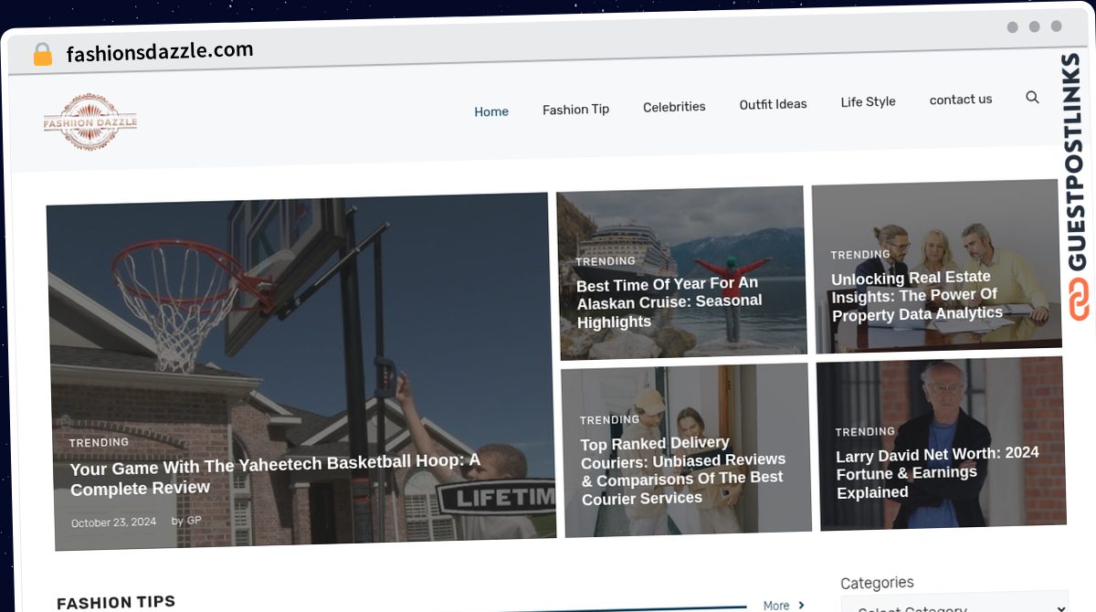Viewport: 1096px width, 612px height.
Task: Click the More arrow chevron
Action: [x=801, y=605]
